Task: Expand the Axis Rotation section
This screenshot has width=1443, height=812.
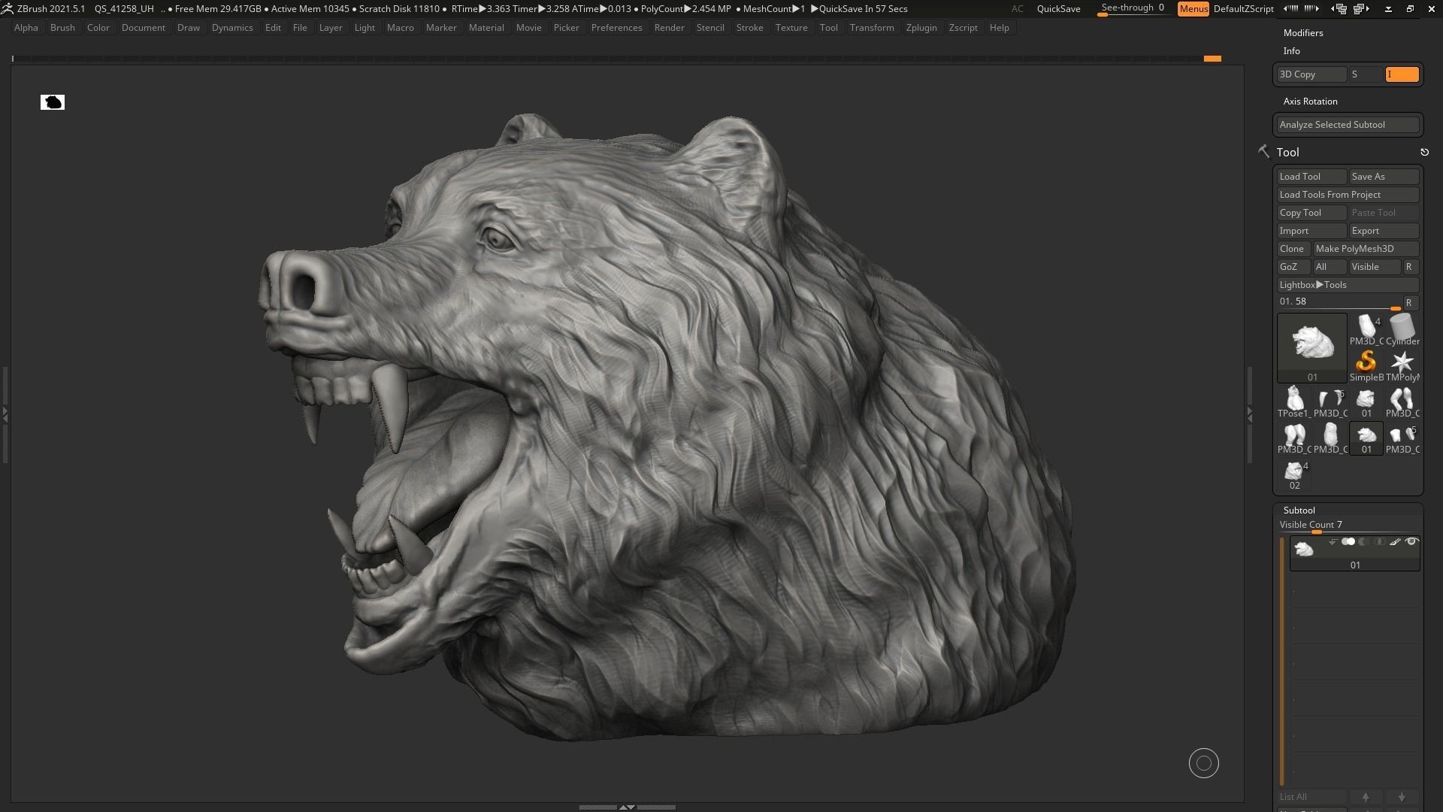Action: (1310, 101)
